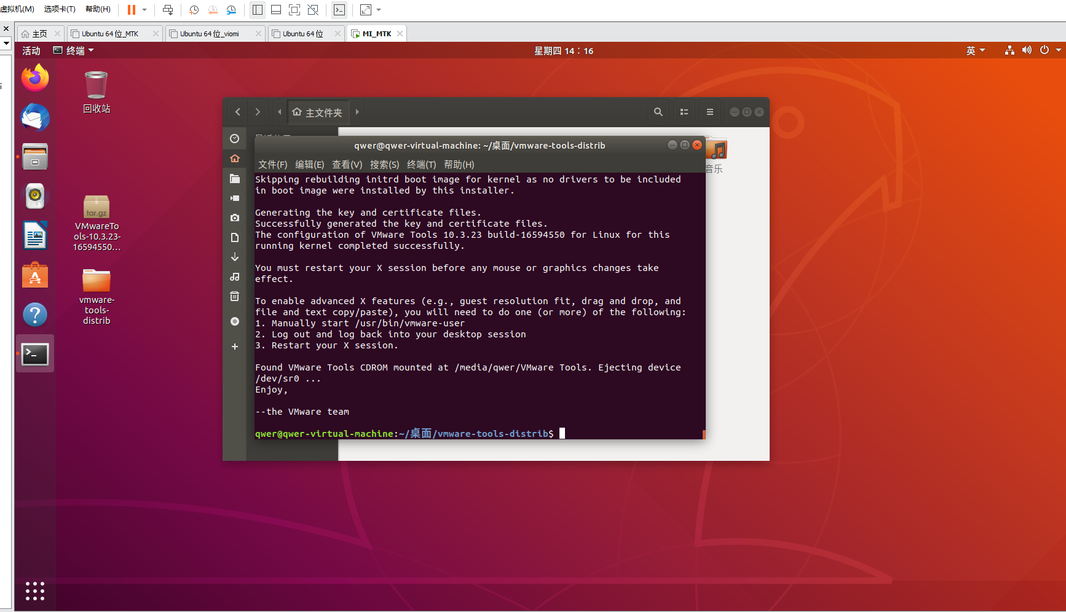Open Rhythmbox music player from the dock

[x=35, y=196]
